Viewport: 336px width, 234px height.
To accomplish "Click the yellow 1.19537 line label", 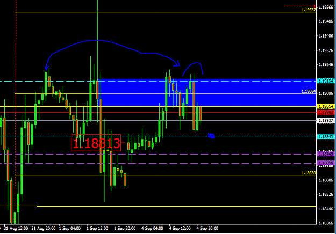I will 309,10.
